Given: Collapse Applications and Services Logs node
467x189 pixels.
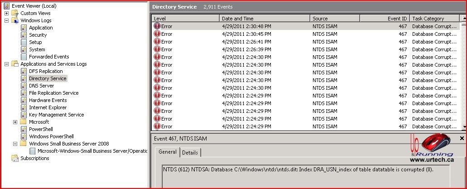Looking at the screenshot, I should [x=7, y=64].
